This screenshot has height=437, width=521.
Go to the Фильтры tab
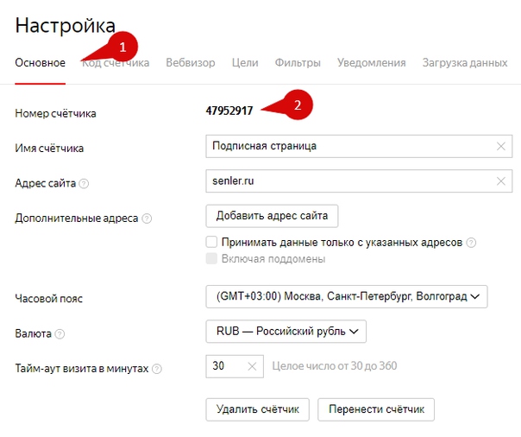298,62
